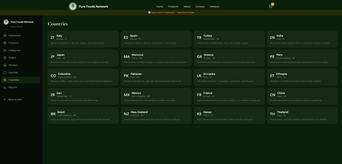Open the Kenya country card

[x=229, y=115]
